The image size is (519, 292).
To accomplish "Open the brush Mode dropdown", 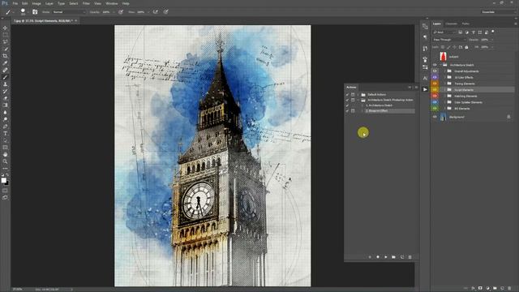I will [x=69, y=12].
